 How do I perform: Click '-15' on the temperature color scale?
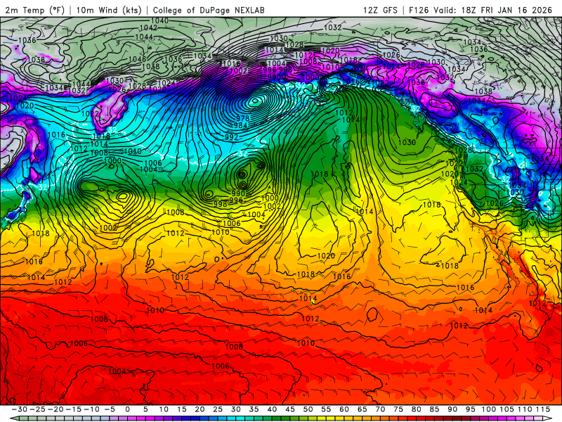[74, 409]
